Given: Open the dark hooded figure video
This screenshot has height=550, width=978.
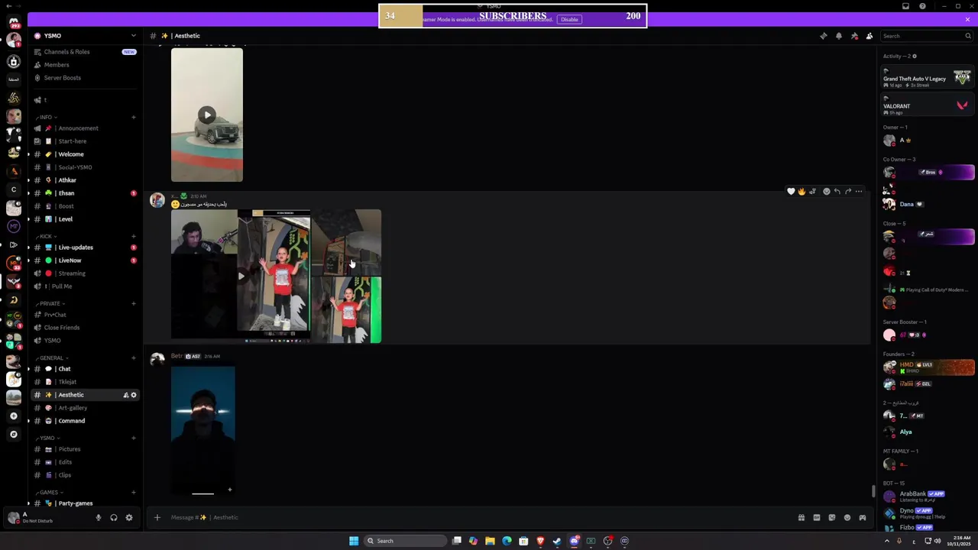Looking at the screenshot, I should click(203, 431).
